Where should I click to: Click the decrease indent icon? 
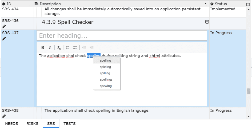click(x=84, y=48)
